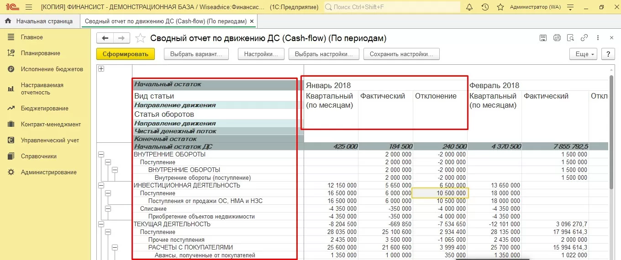Screen dimensions: 621x260
Task: Open the hamburger functions menu
Action: click(29, 7)
